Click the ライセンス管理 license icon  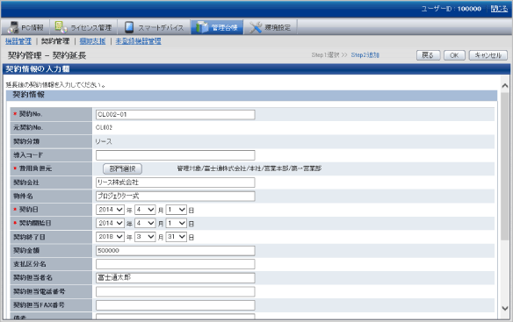tap(61, 27)
